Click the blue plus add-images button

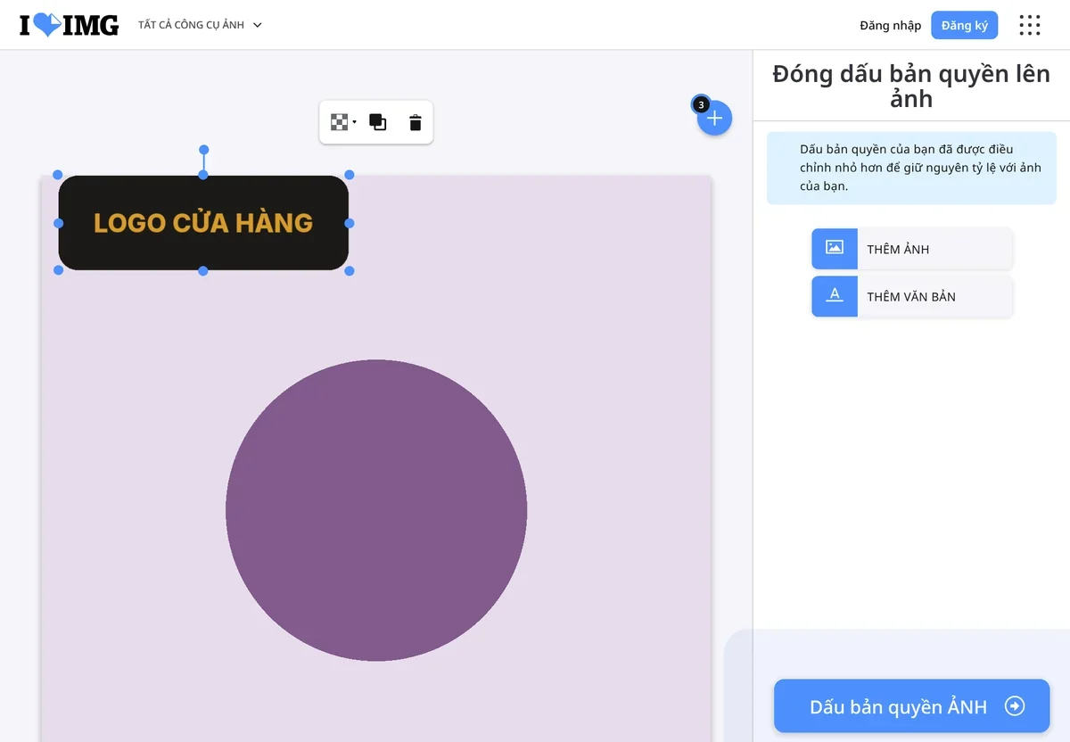[714, 118]
